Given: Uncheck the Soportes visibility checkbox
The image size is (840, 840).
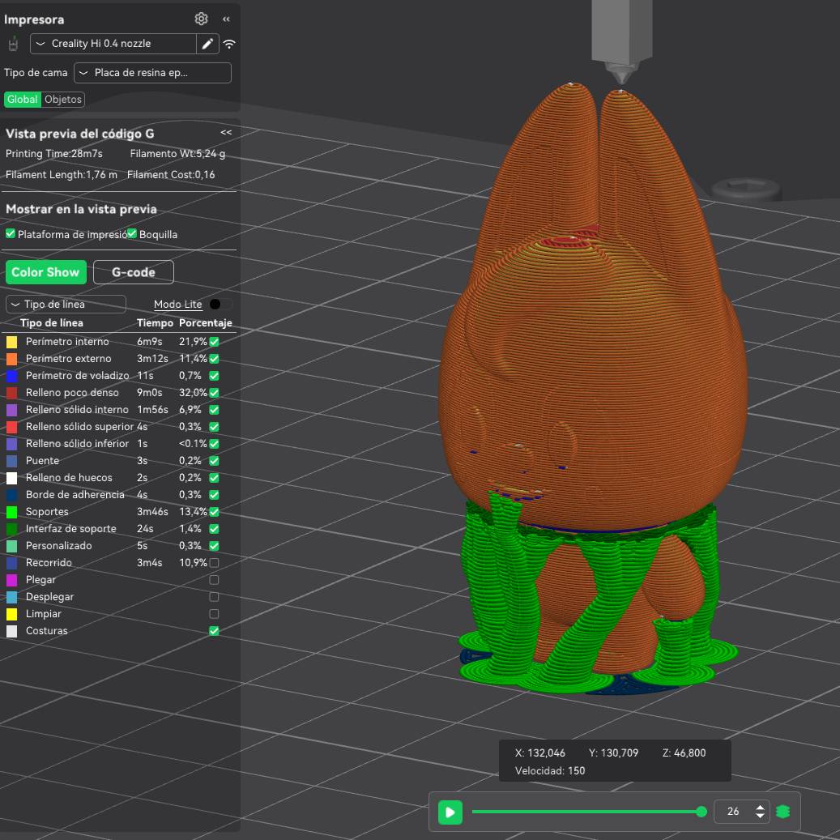Looking at the screenshot, I should pos(214,512).
